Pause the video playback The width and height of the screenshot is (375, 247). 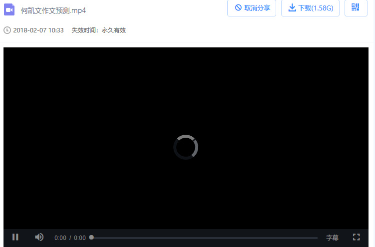point(15,238)
